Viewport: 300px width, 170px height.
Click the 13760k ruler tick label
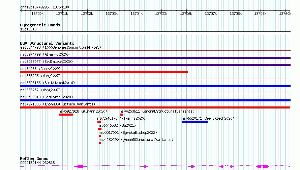pos(285,14)
